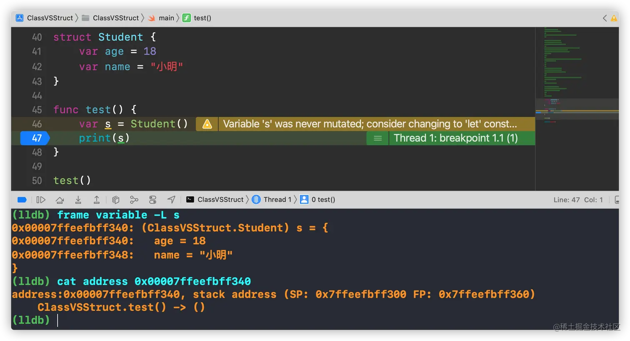The width and height of the screenshot is (630, 341).
Task: Open Environment Overrides toggles icon
Action: [x=153, y=200]
